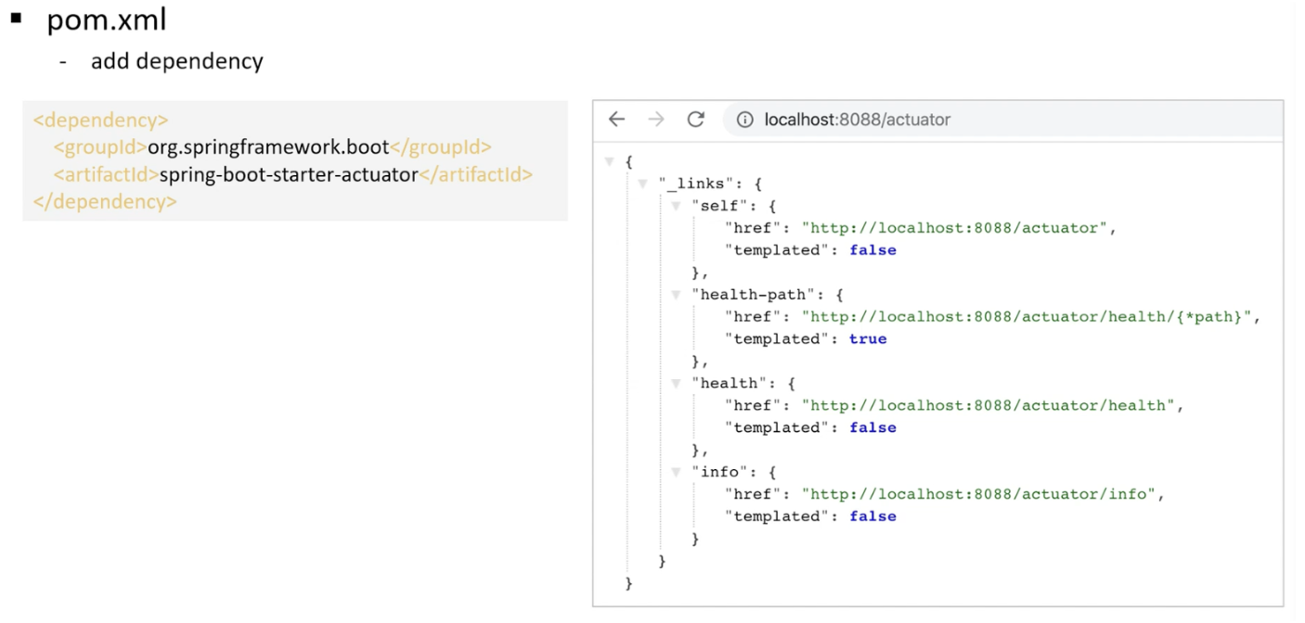
Task: Click the "add dependency" bullet text
Action: 177,62
